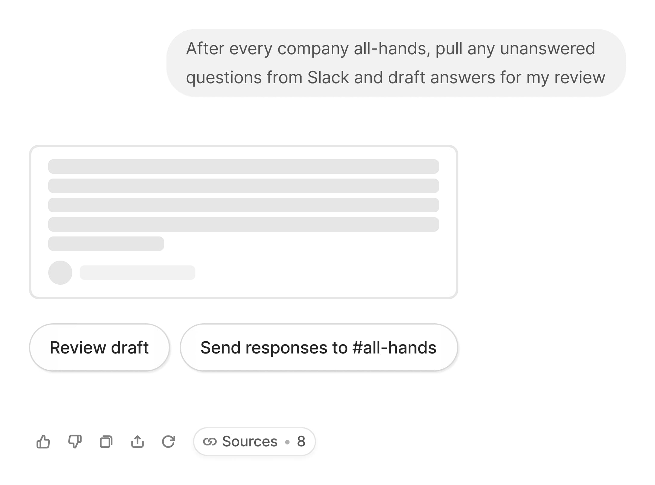
Task: Open the 8 cited sources
Action: [x=254, y=441]
